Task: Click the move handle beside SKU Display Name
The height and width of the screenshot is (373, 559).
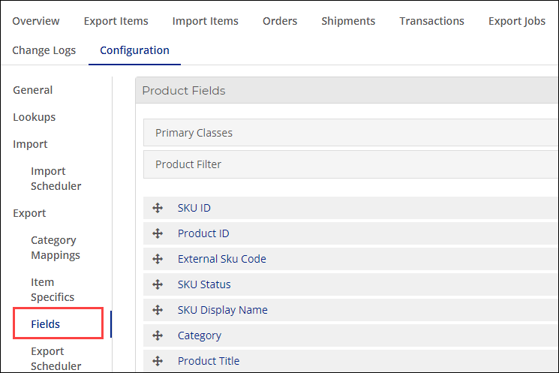Action: (158, 310)
